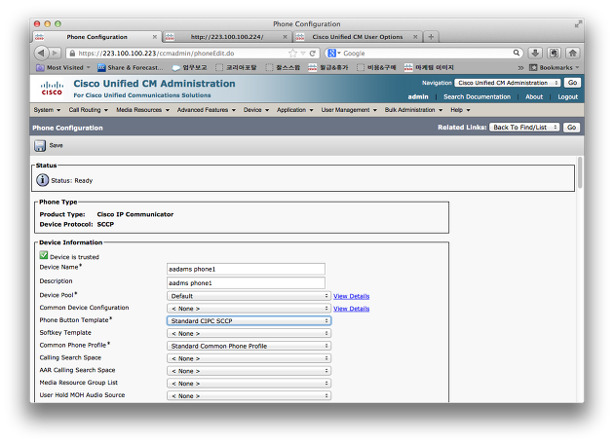
Task: Click the Save disk icon
Action: pos(40,145)
